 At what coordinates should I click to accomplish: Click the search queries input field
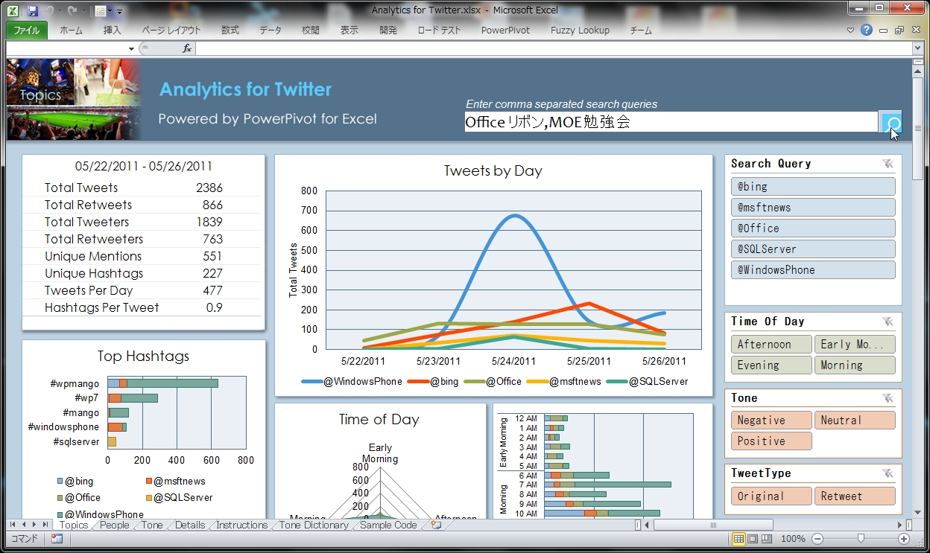pyautogui.click(x=671, y=122)
